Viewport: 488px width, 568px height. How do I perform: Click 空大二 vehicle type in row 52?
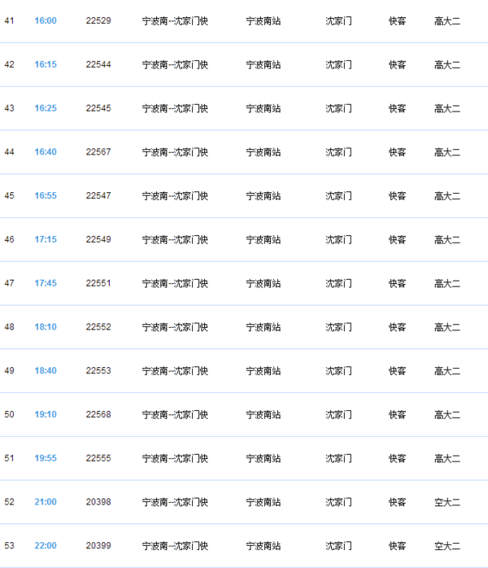pos(447,502)
